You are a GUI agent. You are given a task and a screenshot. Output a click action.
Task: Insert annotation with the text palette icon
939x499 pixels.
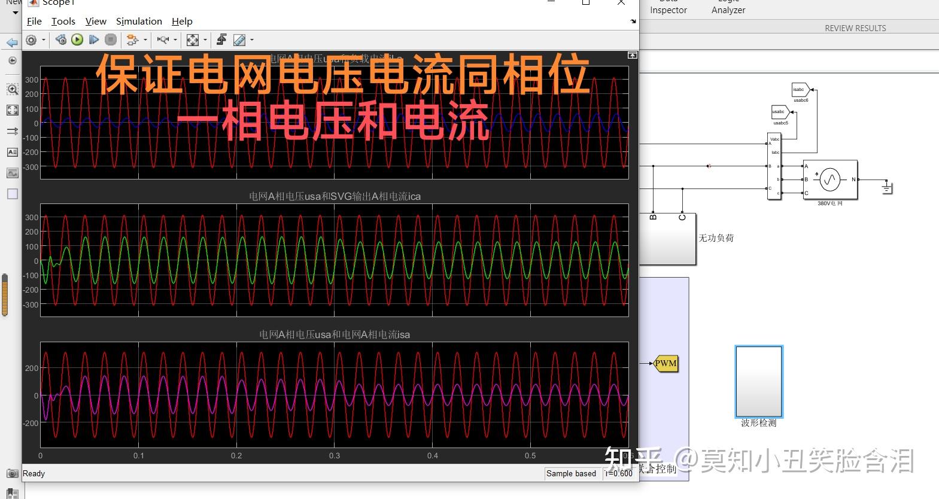(x=12, y=152)
